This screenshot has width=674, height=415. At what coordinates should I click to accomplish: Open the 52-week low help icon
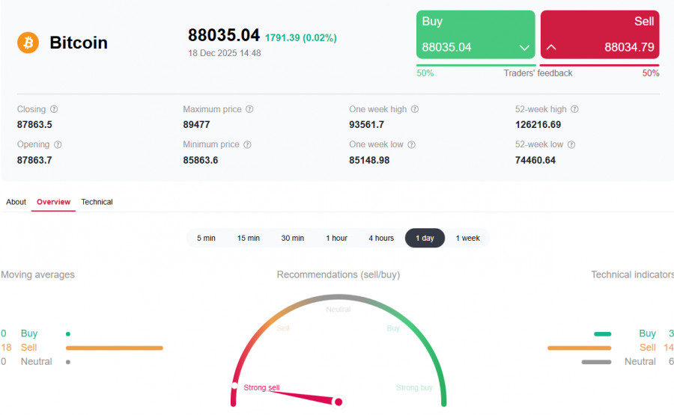[x=571, y=144]
